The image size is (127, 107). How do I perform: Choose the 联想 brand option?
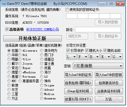tap(9, 85)
